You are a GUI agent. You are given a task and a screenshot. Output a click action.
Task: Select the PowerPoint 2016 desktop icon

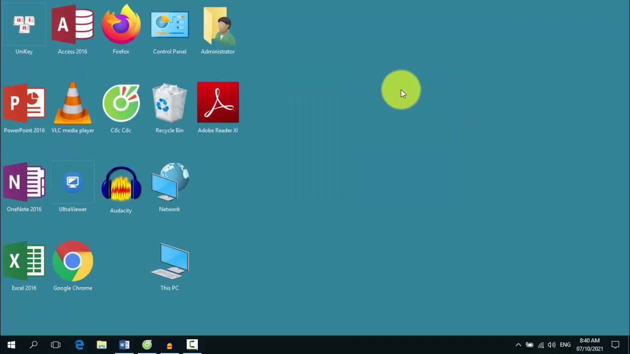point(24,108)
